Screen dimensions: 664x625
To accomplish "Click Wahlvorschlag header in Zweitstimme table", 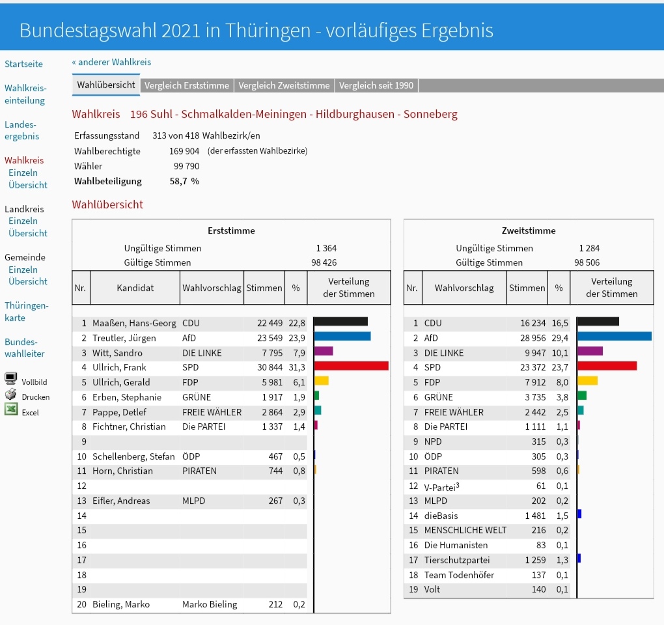I will tap(464, 288).
